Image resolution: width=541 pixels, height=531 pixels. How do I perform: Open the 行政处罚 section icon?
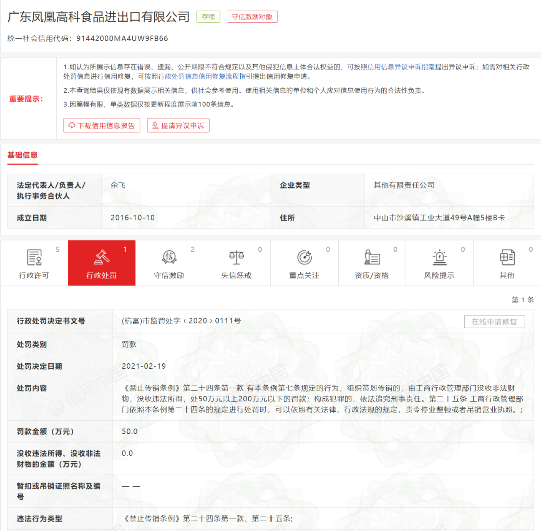pos(101,257)
